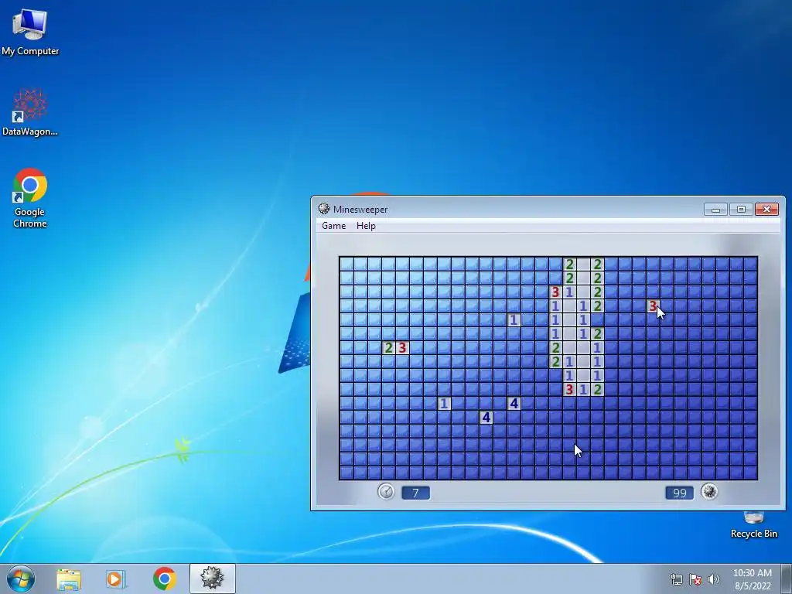Click the green 2 tile beside red 3 on left
792x594 pixels.
(x=388, y=348)
